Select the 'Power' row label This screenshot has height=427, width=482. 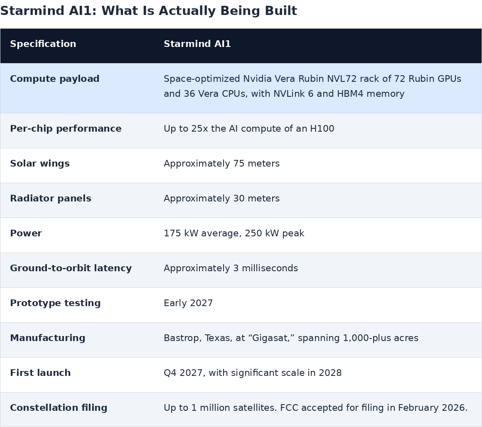click(x=26, y=233)
